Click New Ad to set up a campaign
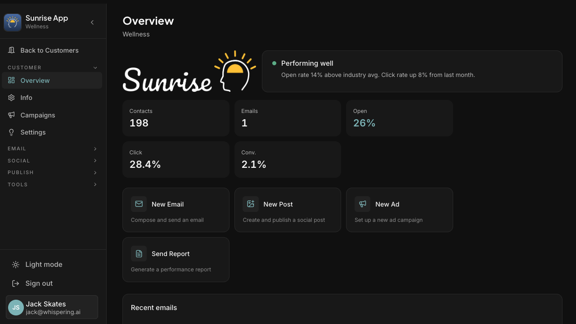576x324 pixels. (400, 210)
